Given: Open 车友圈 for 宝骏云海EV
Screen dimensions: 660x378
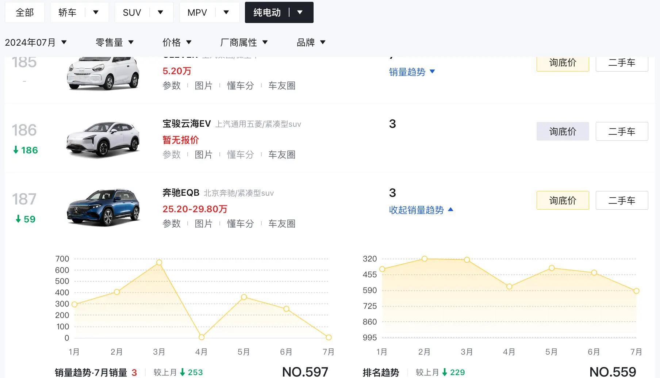Looking at the screenshot, I should 282,154.
